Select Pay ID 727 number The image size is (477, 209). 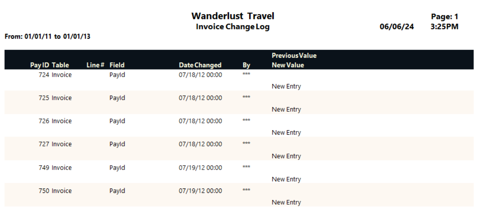44,144
